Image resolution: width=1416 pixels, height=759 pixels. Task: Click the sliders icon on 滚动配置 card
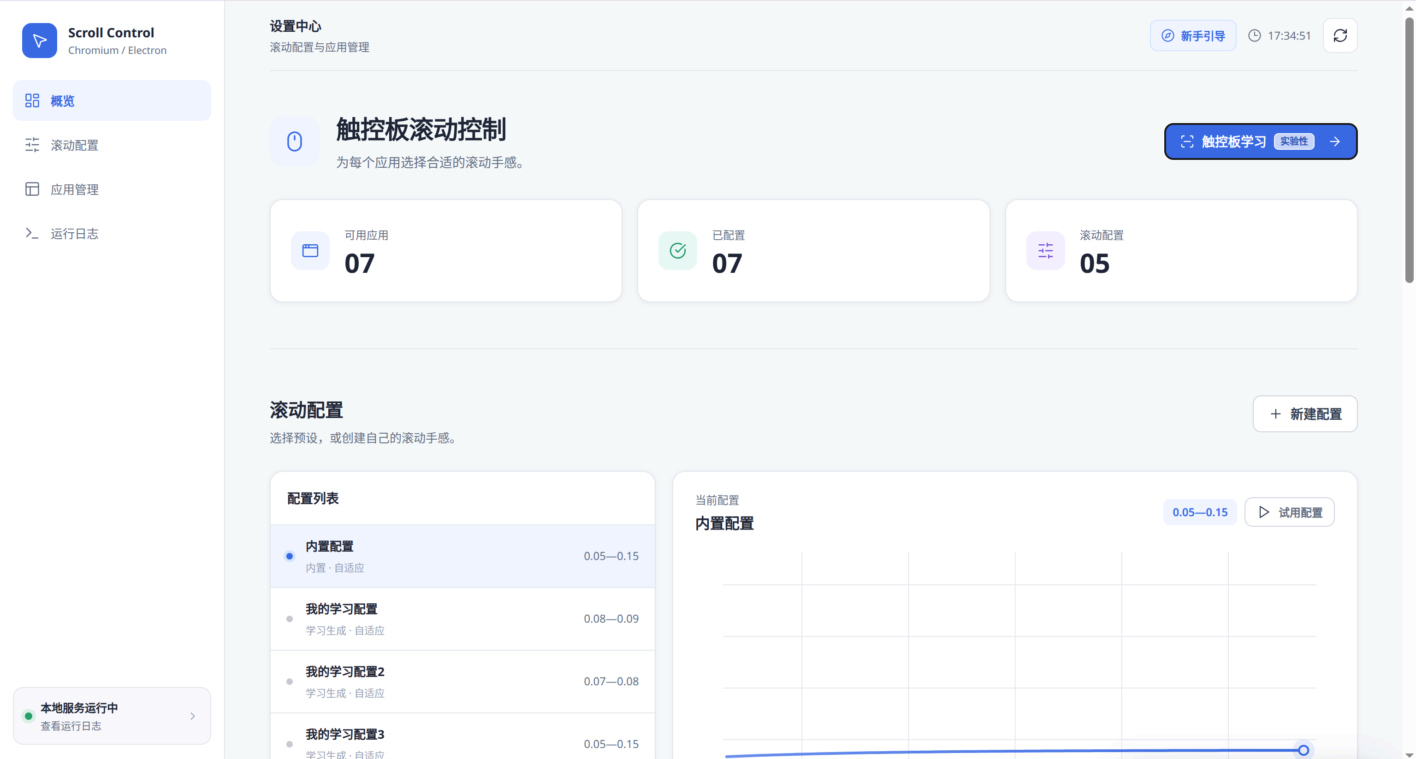pos(1045,250)
